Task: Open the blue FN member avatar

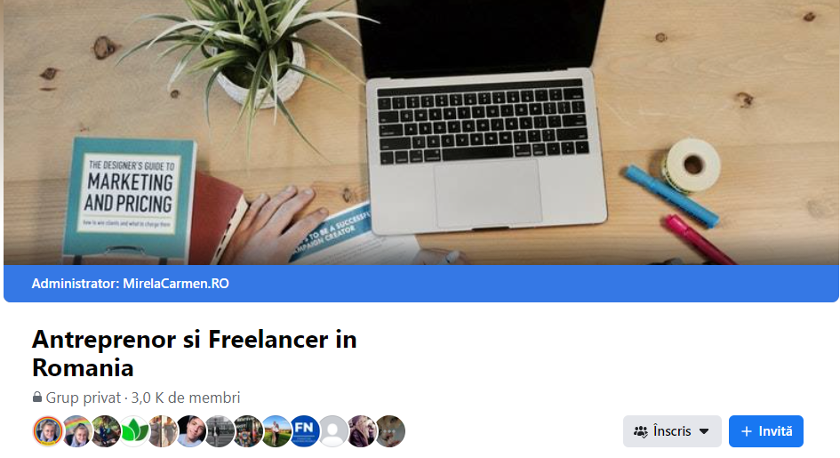Action: [304, 431]
